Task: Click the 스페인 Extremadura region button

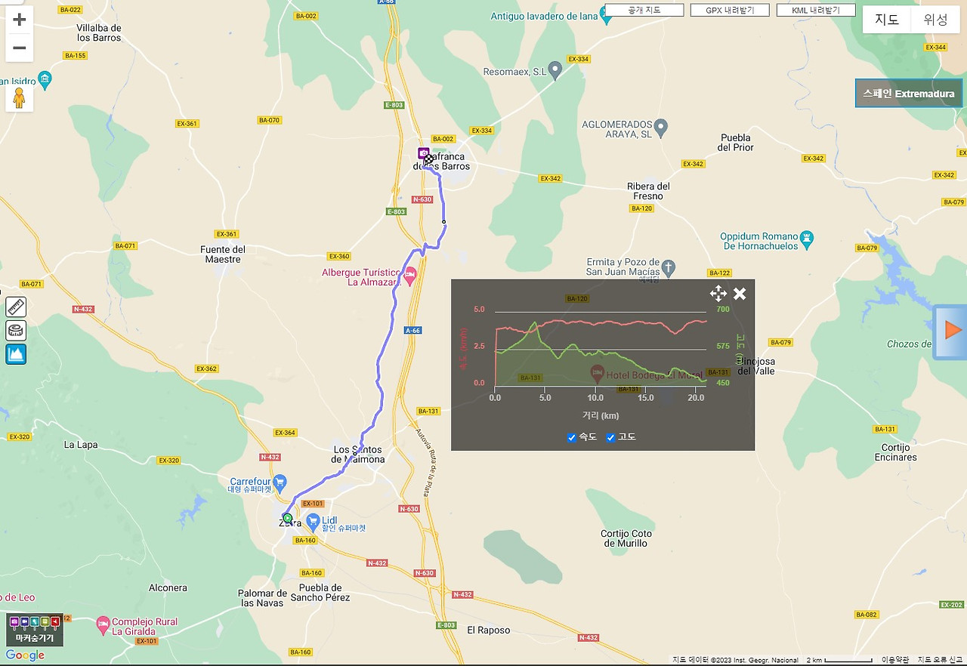Action: 909,94
